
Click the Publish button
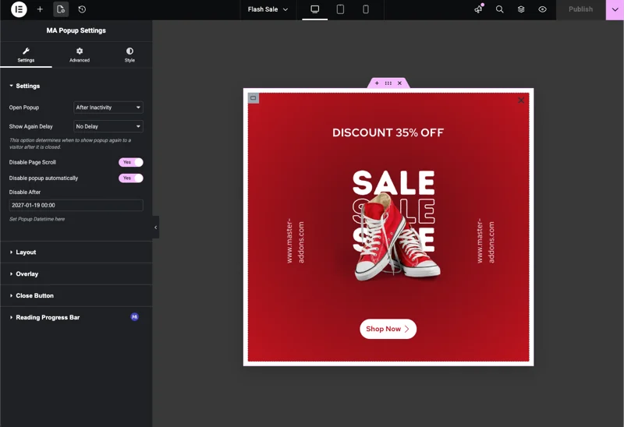[x=580, y=9]
